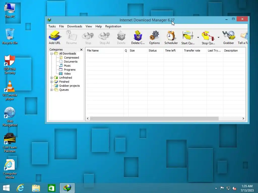Select the Video category
This screenshot has width=258, height=193.
[67, 74]
